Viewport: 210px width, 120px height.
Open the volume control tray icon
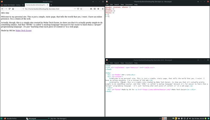click(x=190, y=119)
